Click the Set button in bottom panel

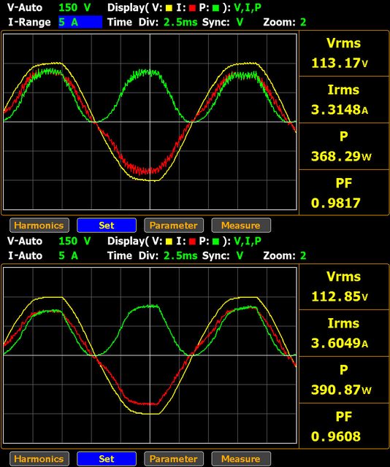point(107,459)
